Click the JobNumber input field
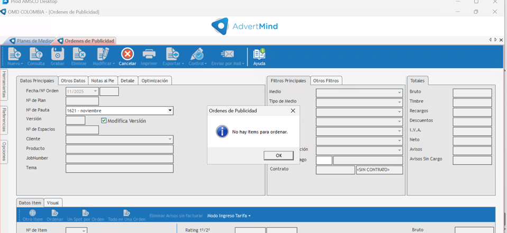The width and height of the screenshot is (507, 233). pos(119,159)
